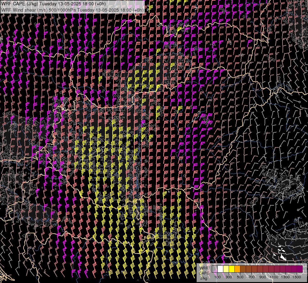Click the bright yellow CAPE legend swatch
This screenshot has height=283, width=308.
(232, 269)
